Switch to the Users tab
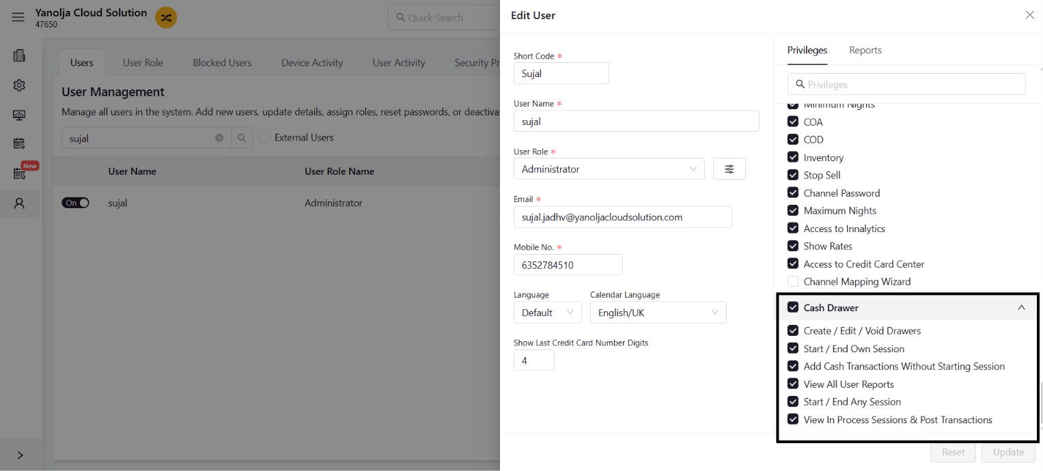 click(x=82, y=63)
